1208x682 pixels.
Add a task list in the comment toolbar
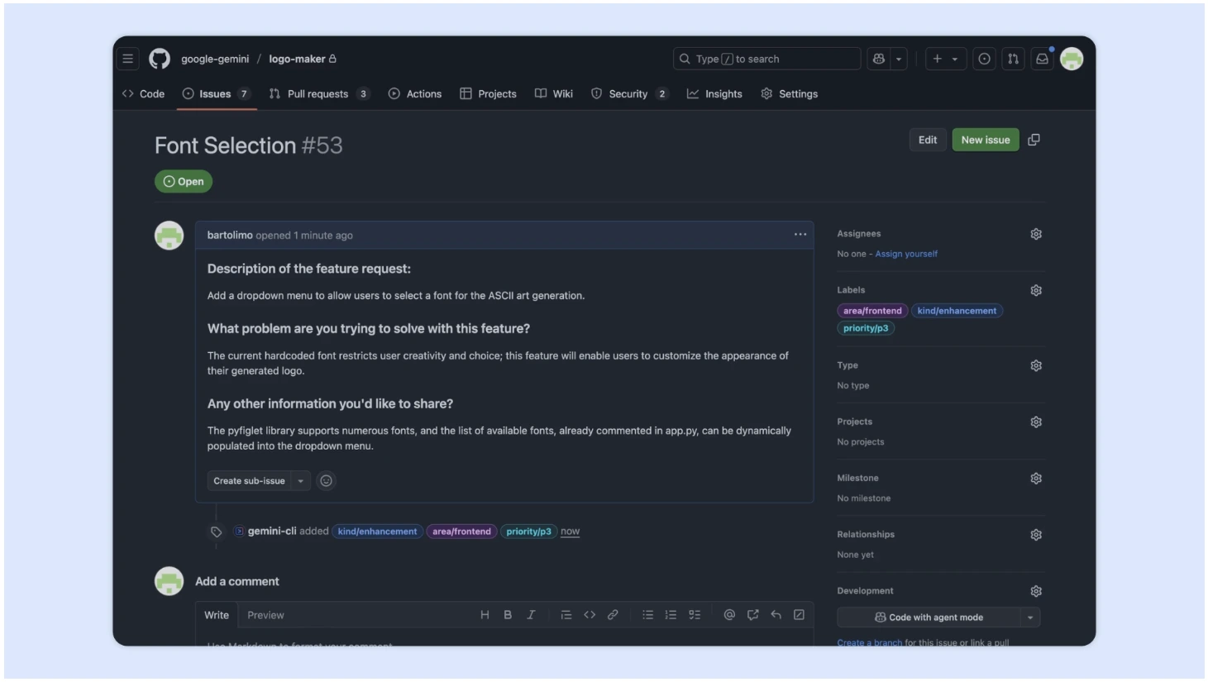[695, 615]
